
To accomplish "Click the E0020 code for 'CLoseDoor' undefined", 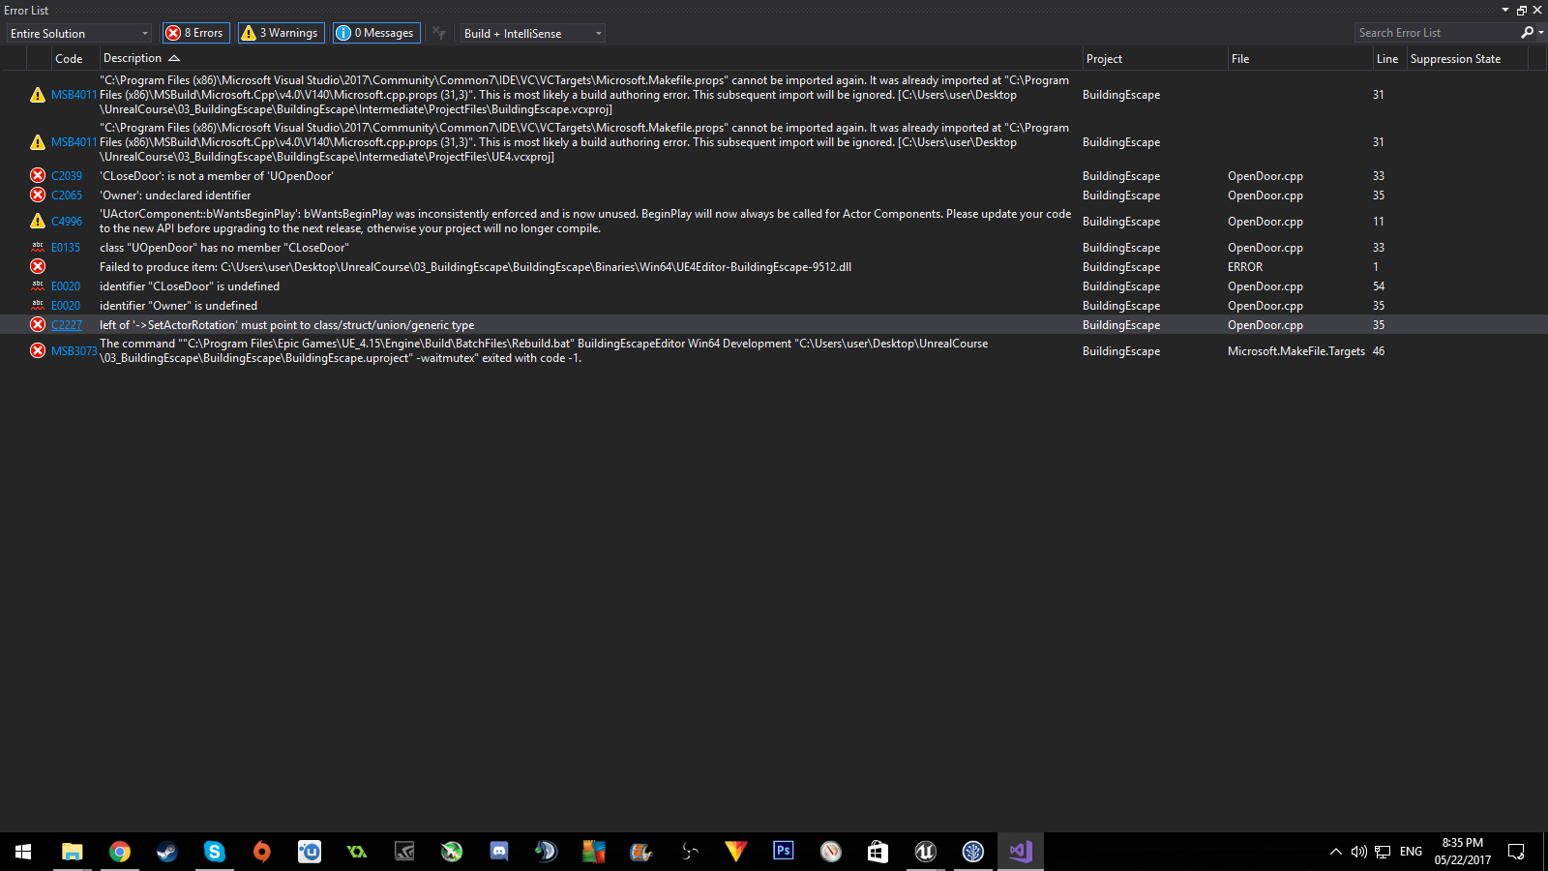I will [x=66, y=286].
